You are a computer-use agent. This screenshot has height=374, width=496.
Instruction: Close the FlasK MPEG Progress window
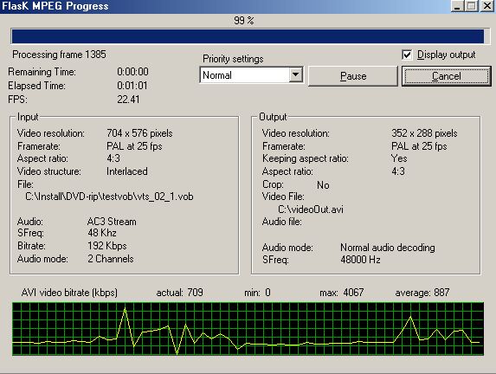[x=487, y=6]
